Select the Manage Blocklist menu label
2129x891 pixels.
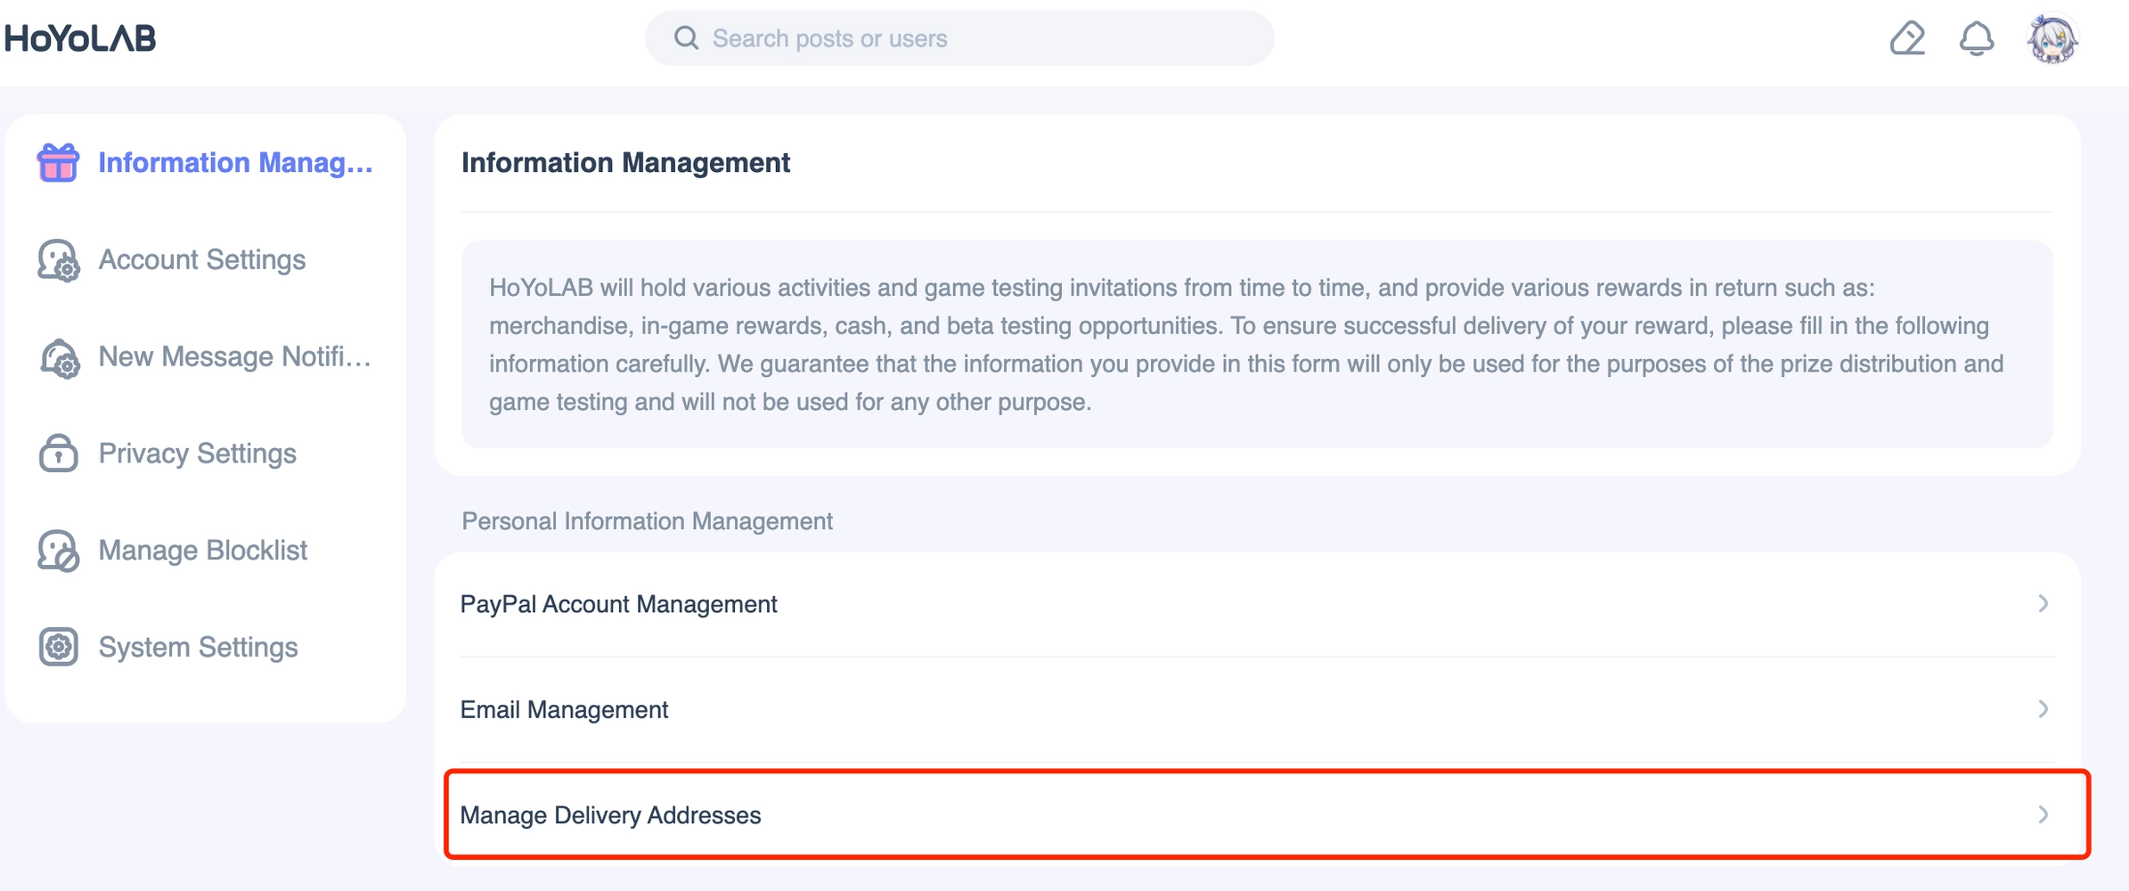pos(202,551)
